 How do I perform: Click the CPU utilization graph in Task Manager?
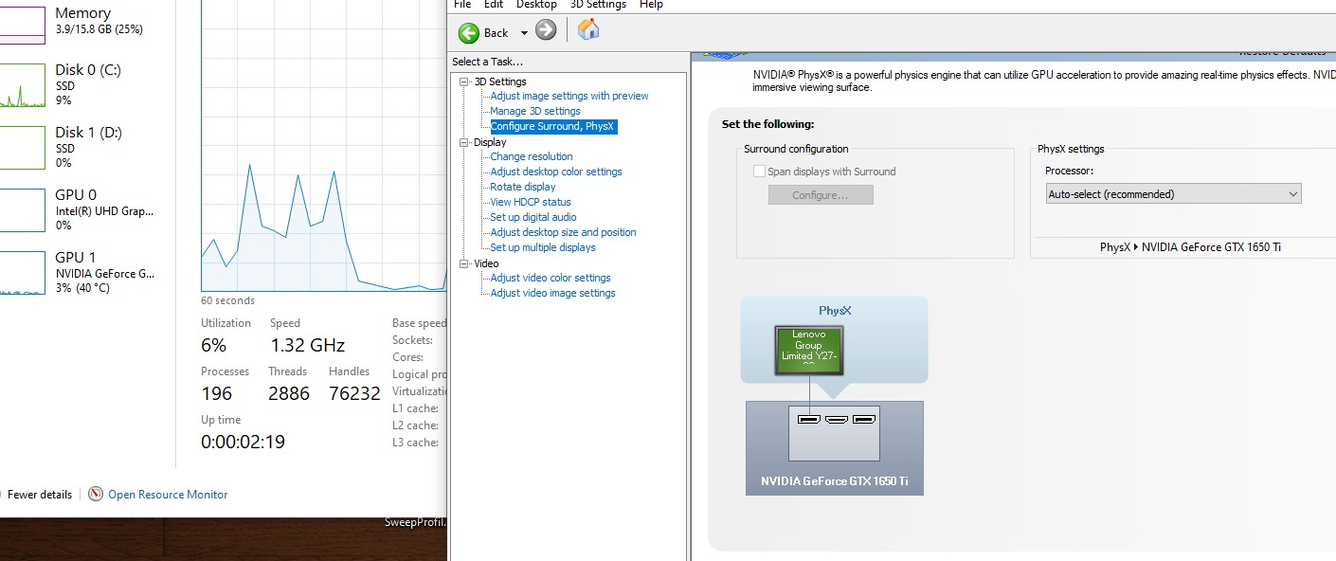click(323, 146)
